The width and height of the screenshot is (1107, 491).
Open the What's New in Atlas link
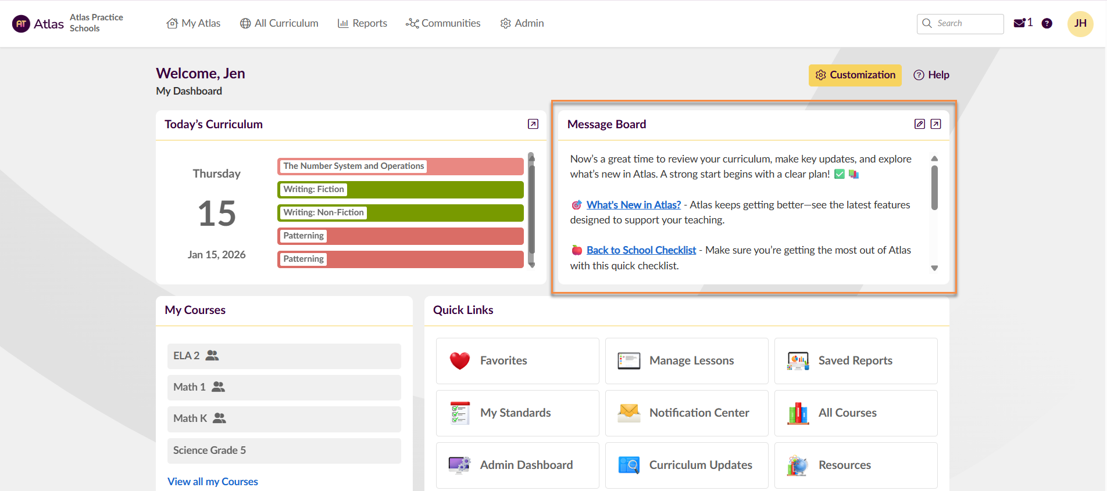tap(633, 205)
